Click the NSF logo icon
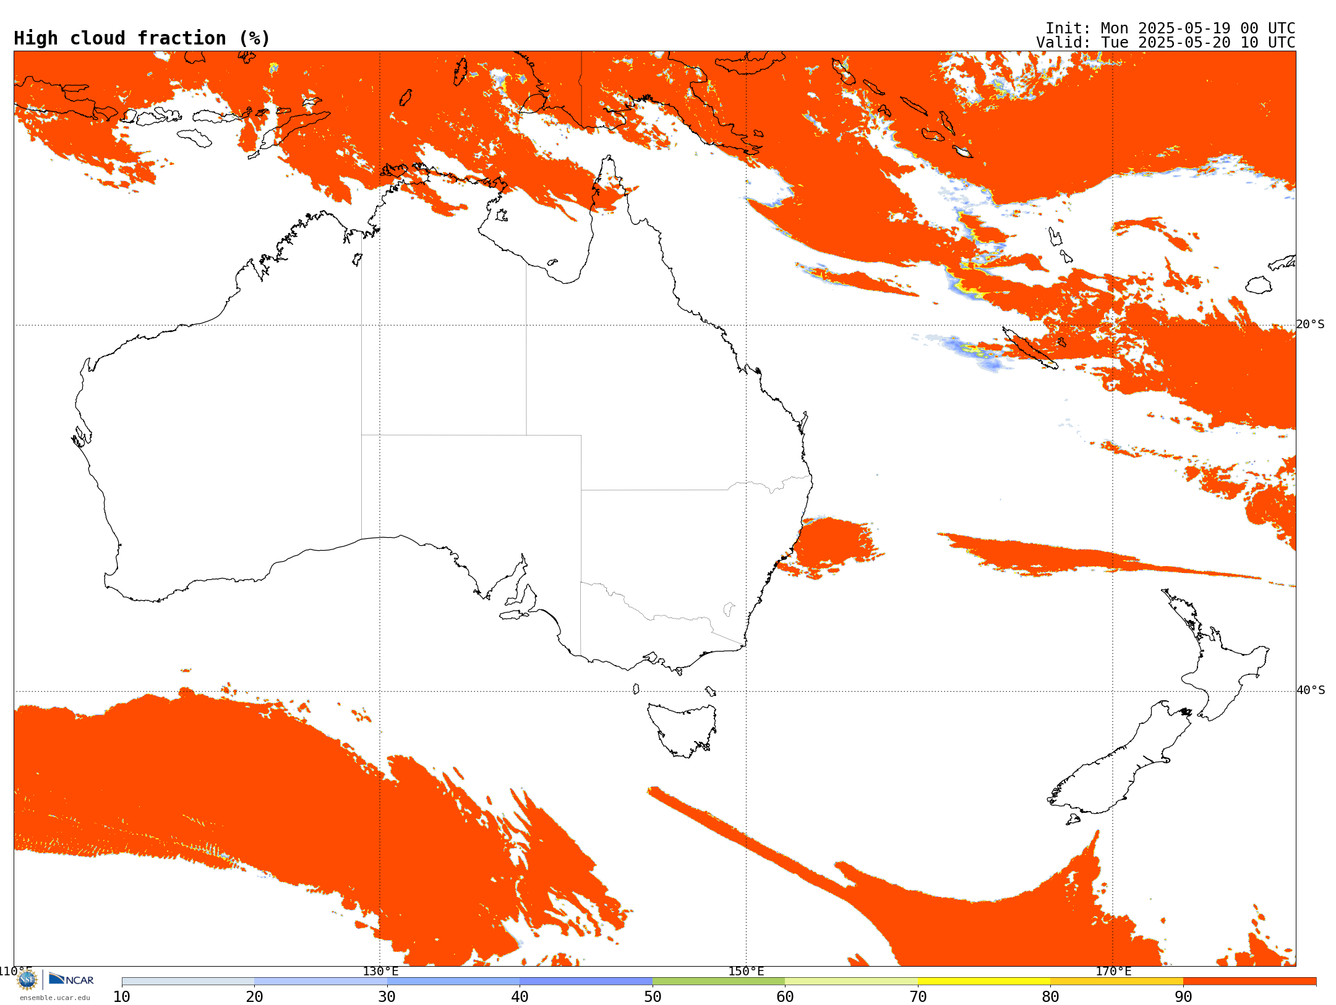Viewport: 1336px width, 1005px height. coord(27,980)
